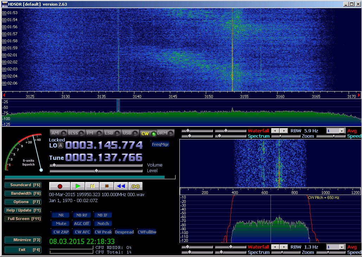Click the LO A selector button
This screenshot has height=257, width=362.
(x=61, y=145)
